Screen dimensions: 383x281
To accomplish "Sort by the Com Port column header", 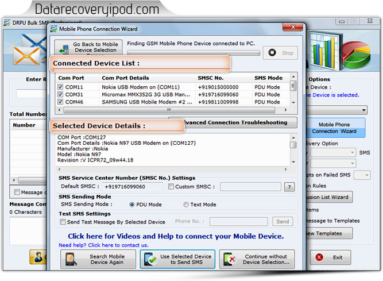I will 71,78.
